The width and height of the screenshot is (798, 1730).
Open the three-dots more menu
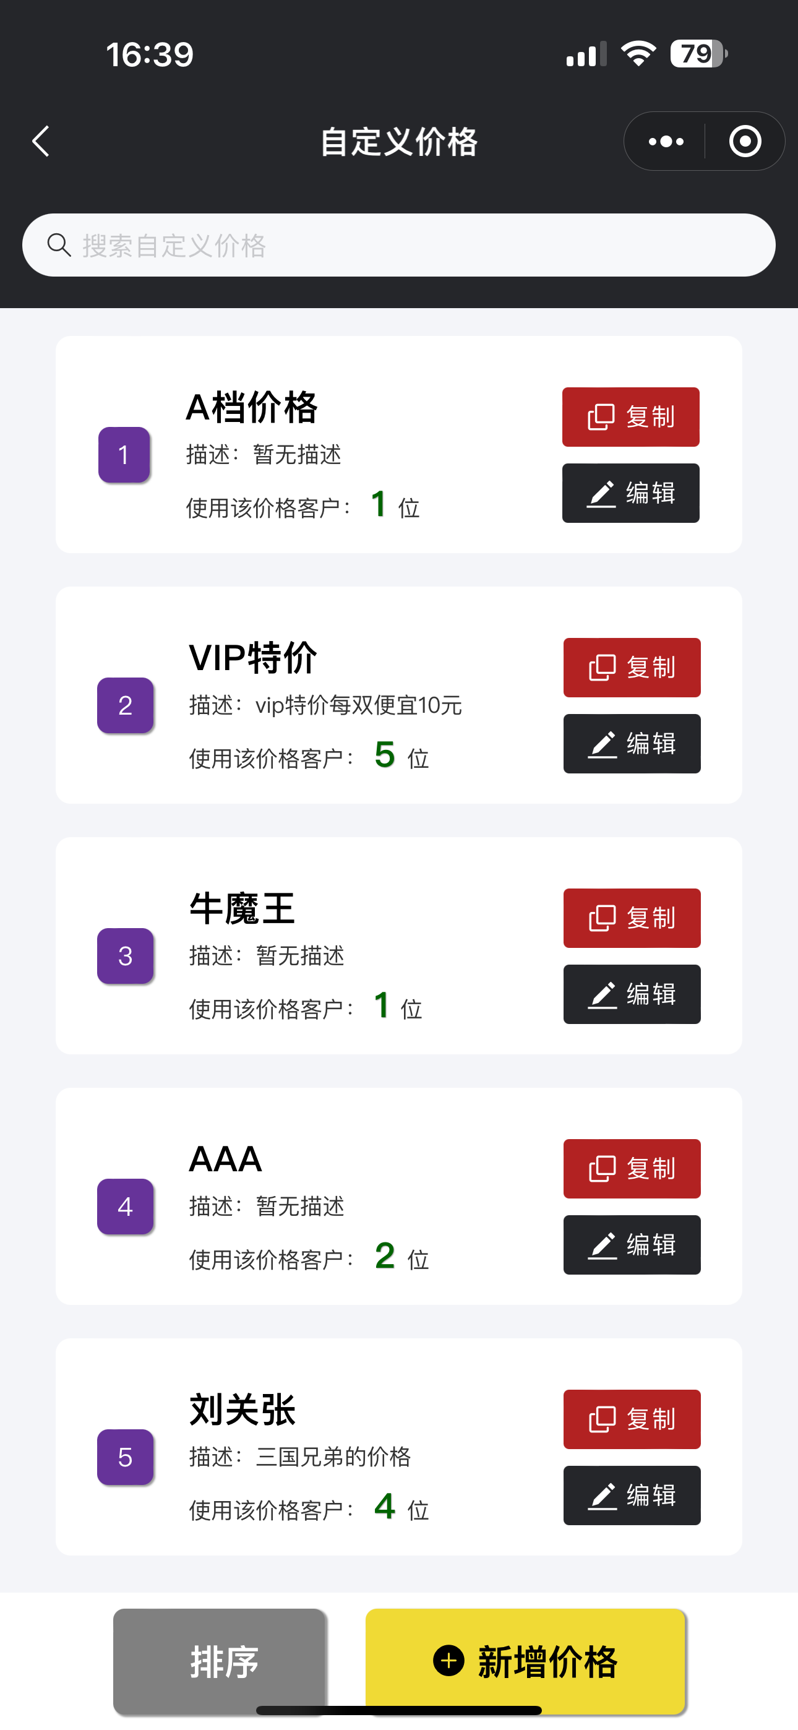point(666,142)
